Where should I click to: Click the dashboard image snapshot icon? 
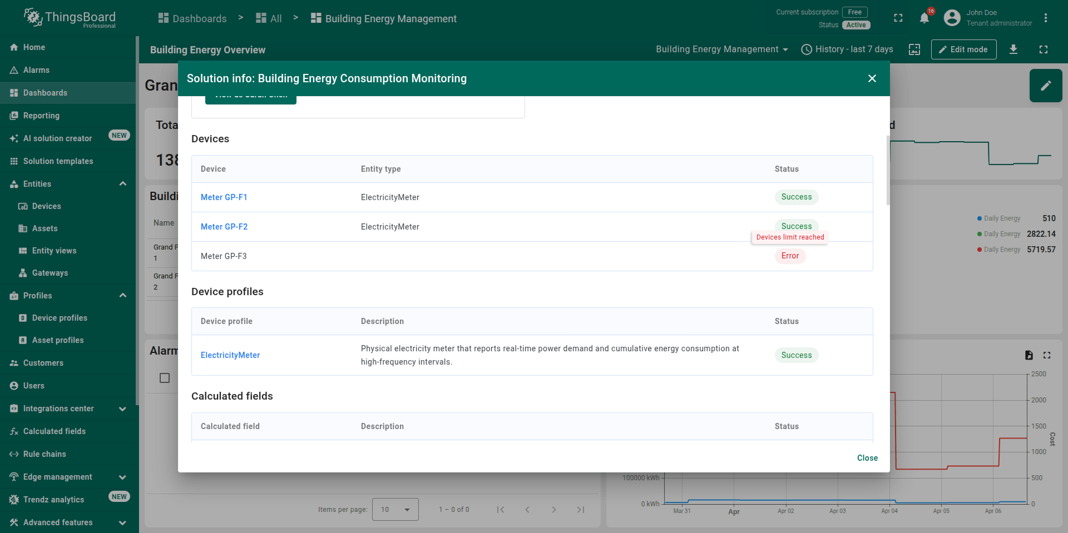[914, 49]
